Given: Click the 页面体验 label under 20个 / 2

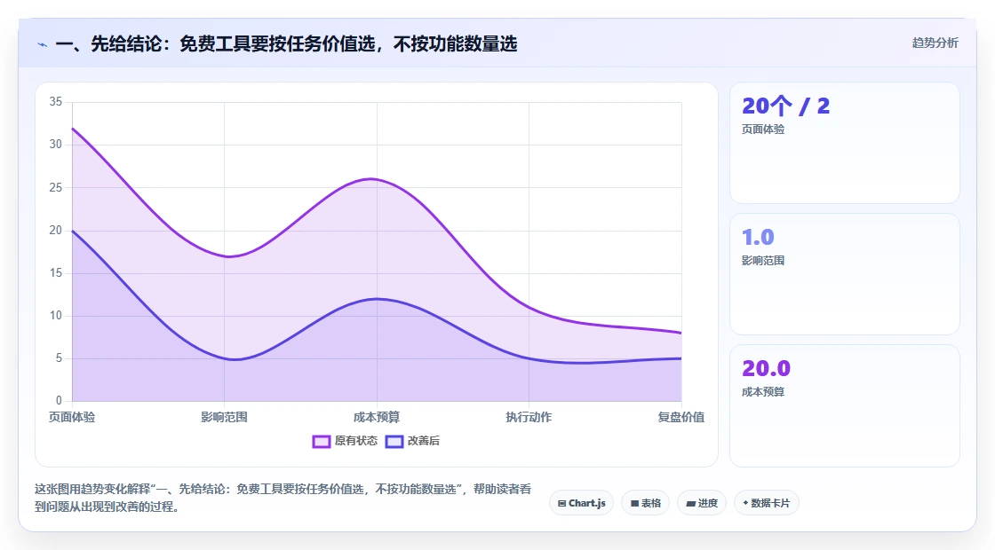Looking at the screenshot, I should 763,130.
